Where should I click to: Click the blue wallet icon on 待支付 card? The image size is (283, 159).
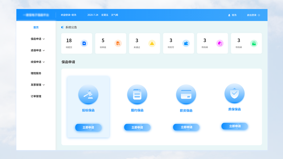coord(186,43)
